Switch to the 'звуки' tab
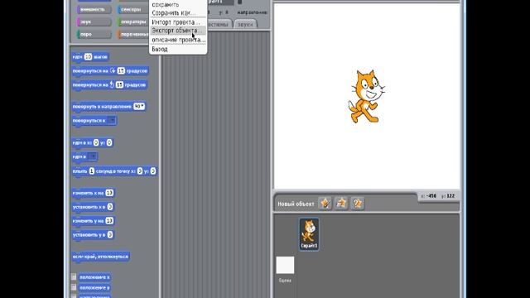Viewport: 530px width, 298px height. (x=245, y=24)
